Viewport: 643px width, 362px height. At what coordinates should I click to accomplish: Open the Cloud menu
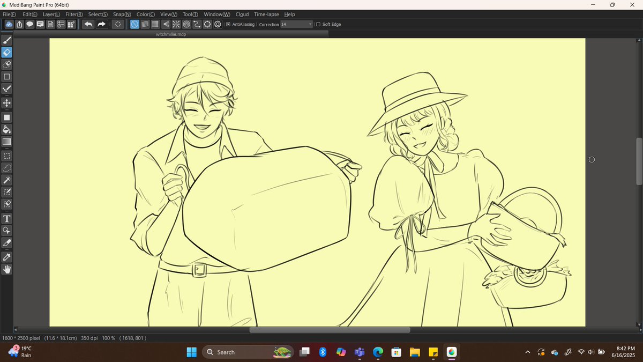(x=242, y=14)
